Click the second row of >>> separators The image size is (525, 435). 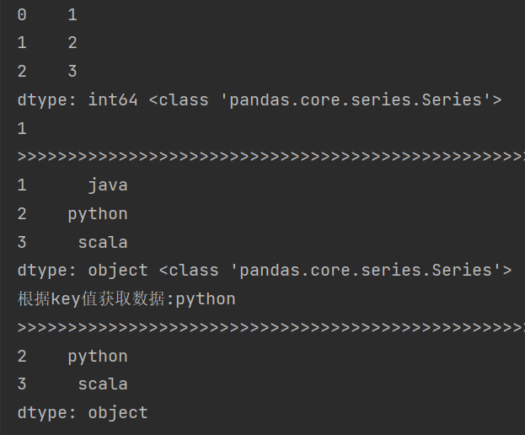coord(271,327)
